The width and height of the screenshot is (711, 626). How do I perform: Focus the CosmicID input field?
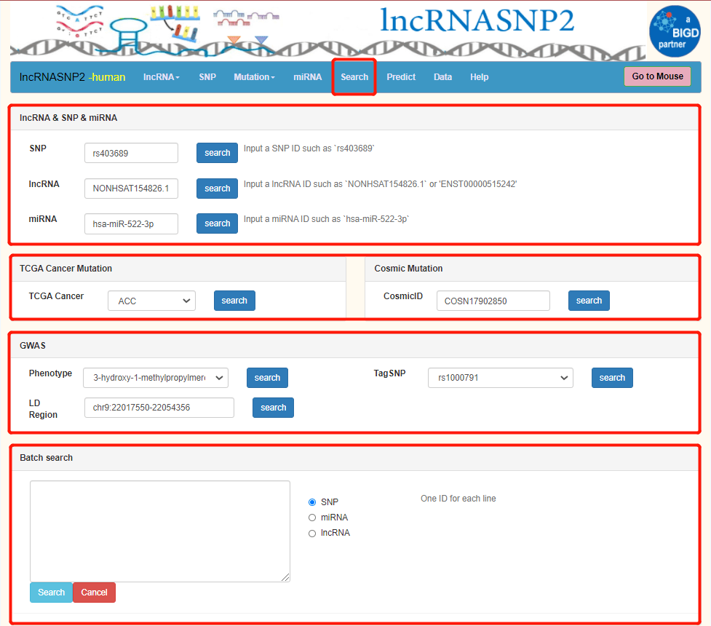pos(493,301)
